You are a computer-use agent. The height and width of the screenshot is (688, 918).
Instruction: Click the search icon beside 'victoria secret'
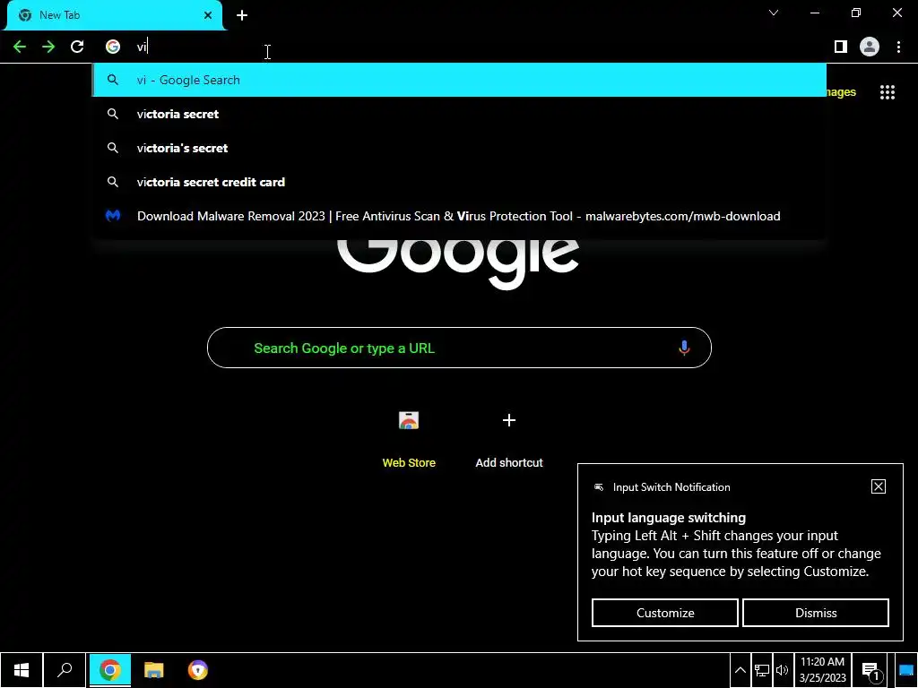click(x=113, y=114)
